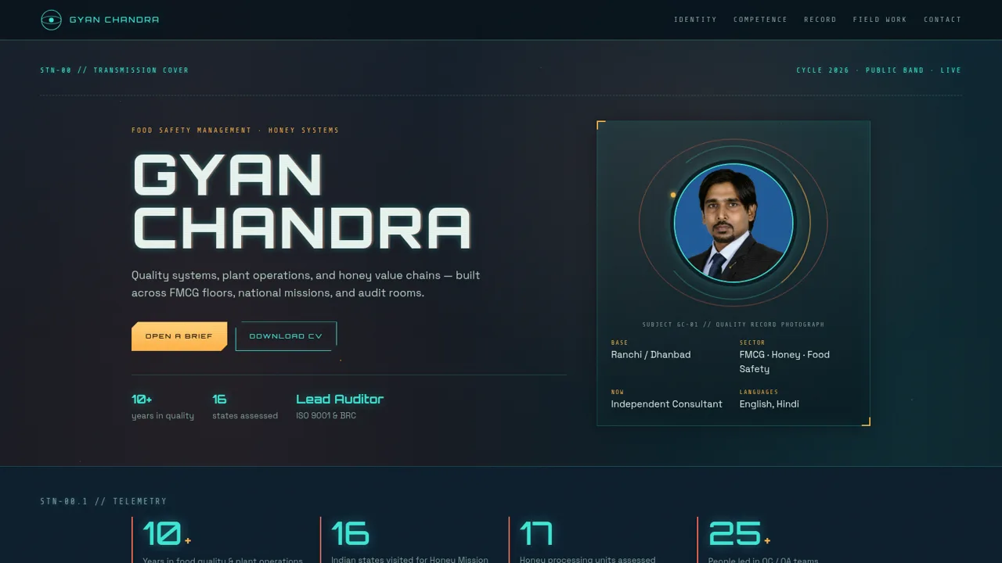1002x563 pixels.
Task: Click the 'SUBJECT GC-01' photo caption
Action: click(x=733, y=325)
